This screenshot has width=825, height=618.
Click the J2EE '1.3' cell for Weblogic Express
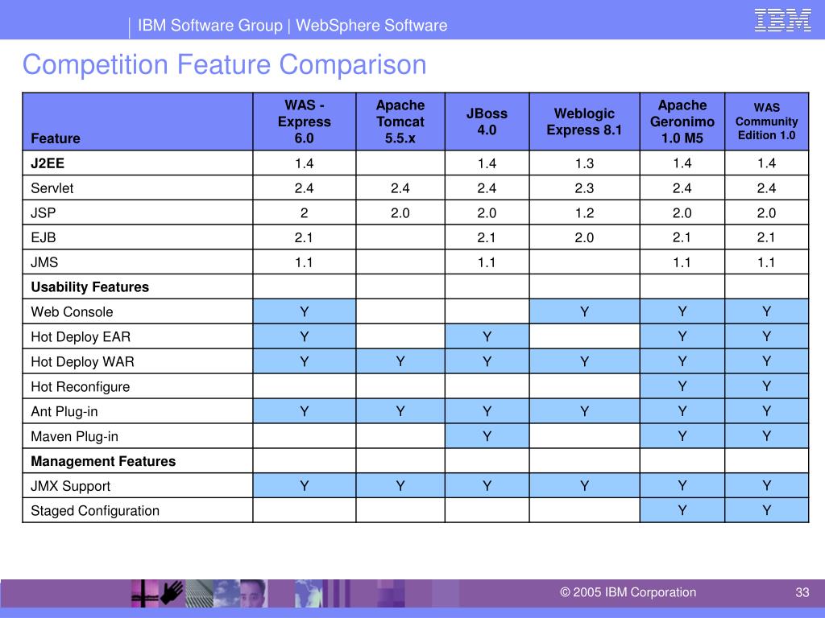pyautogui.click(x=584, y=163)
